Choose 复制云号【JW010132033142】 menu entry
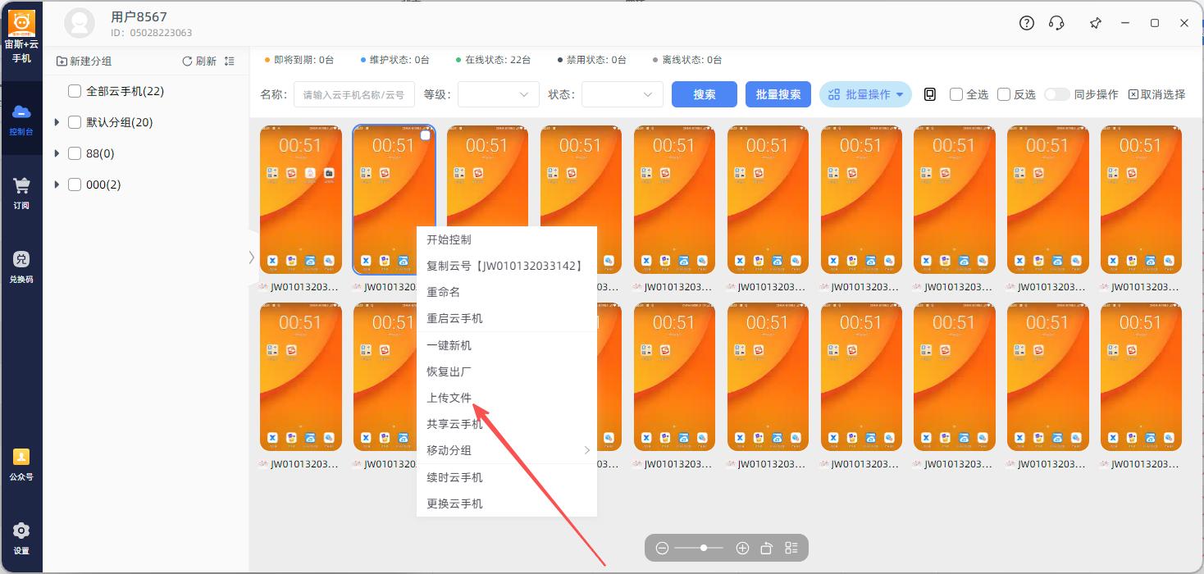The width and height of the screenshot is (1204, 574). tap(507, 266)
